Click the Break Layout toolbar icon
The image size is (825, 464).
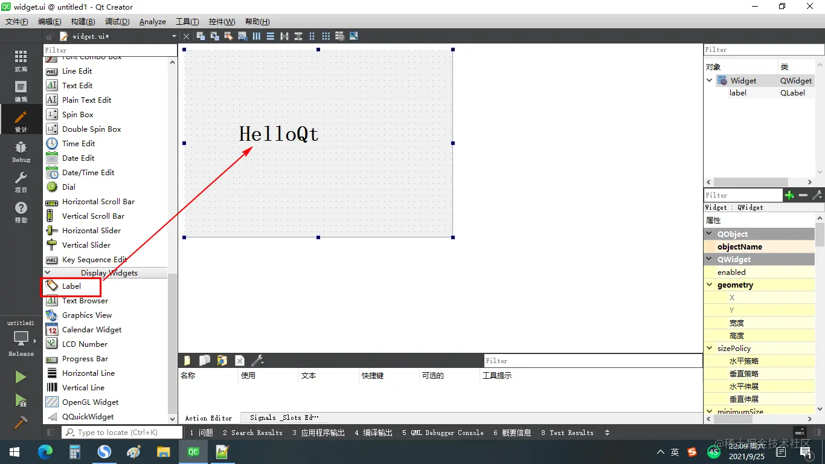(340, 36)
